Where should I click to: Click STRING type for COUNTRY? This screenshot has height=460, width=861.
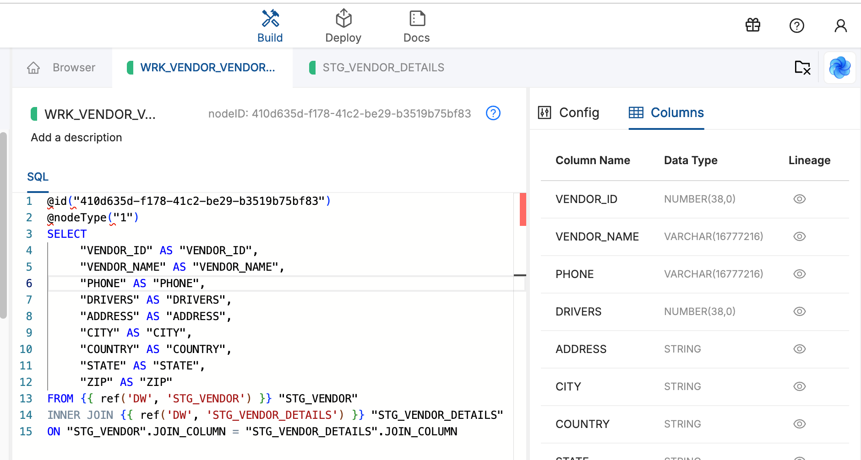[682, 424]
